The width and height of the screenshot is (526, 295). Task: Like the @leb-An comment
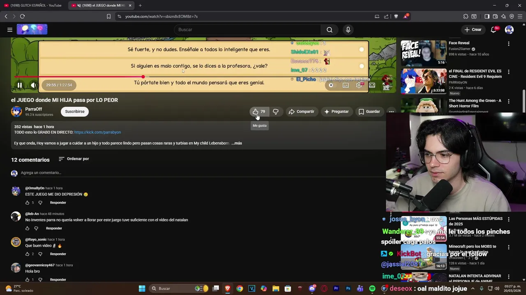pos(27,228)
